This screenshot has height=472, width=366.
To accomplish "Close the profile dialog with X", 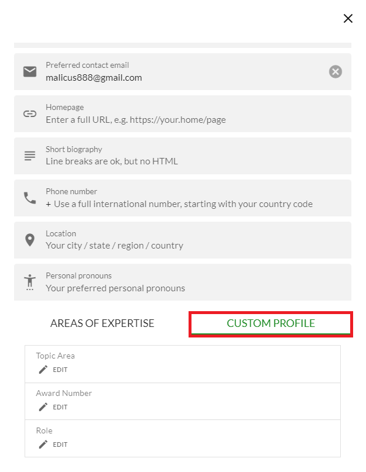I will tap(348, 19).
